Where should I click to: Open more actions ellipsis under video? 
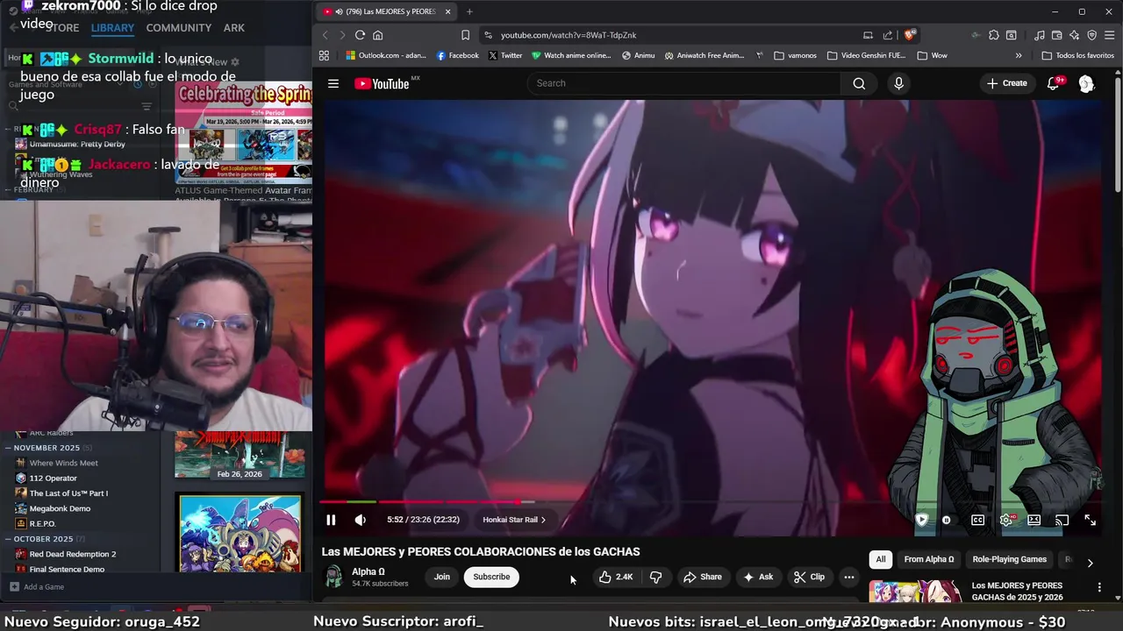point(848,577)
